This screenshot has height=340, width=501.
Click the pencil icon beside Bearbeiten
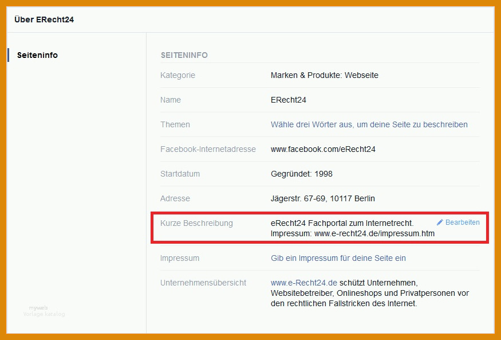[440, 222]
